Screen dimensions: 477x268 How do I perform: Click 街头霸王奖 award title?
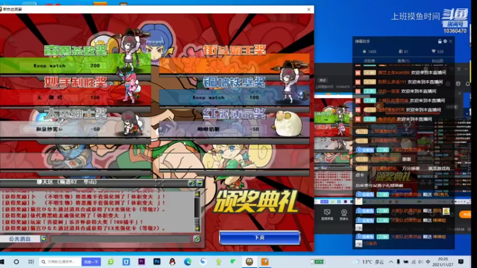coord(234,50)
